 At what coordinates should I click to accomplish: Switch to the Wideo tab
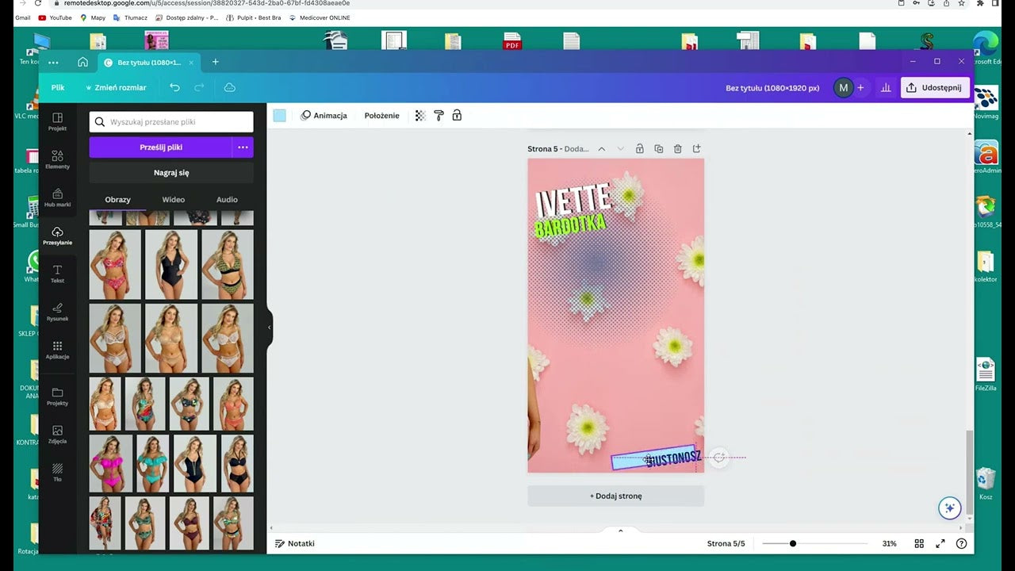[173, 200]
